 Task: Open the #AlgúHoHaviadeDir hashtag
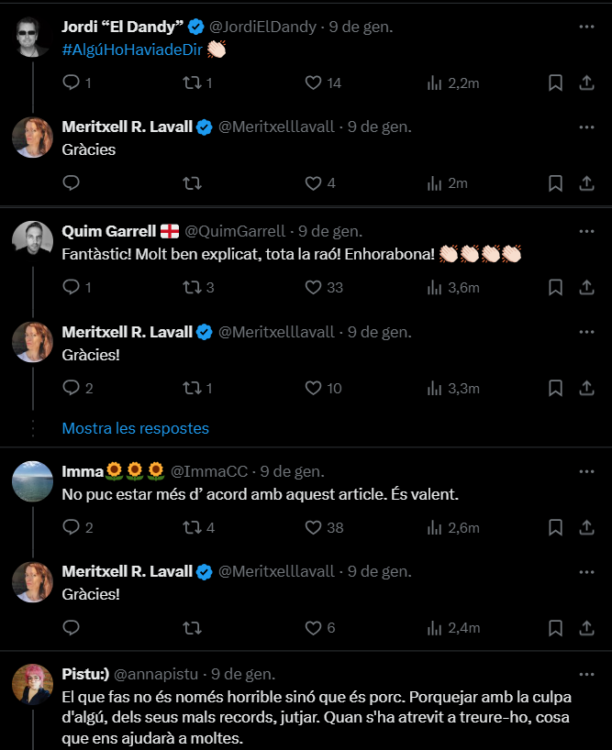[133, 49]
